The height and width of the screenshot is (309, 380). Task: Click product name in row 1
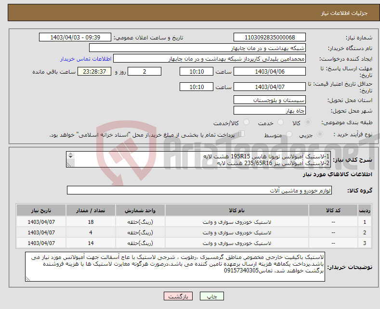pyautogui.click(x=237, y=222)
